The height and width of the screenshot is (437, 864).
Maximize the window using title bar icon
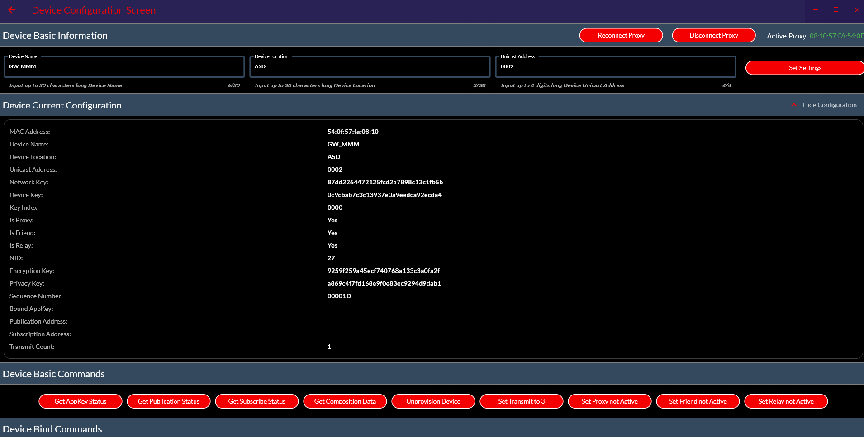pyautogui.click(x=836, y=9)
